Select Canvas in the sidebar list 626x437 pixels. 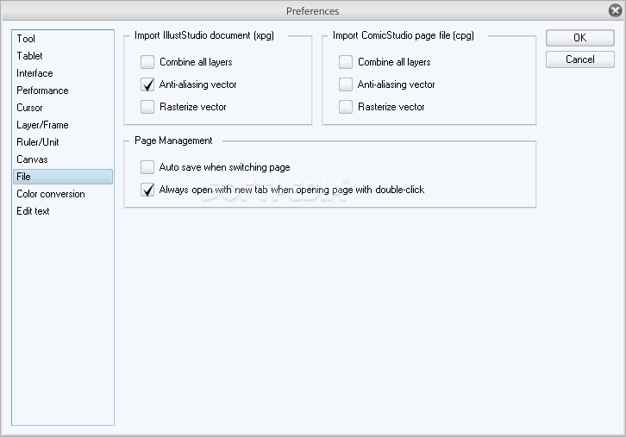point(32,159)
